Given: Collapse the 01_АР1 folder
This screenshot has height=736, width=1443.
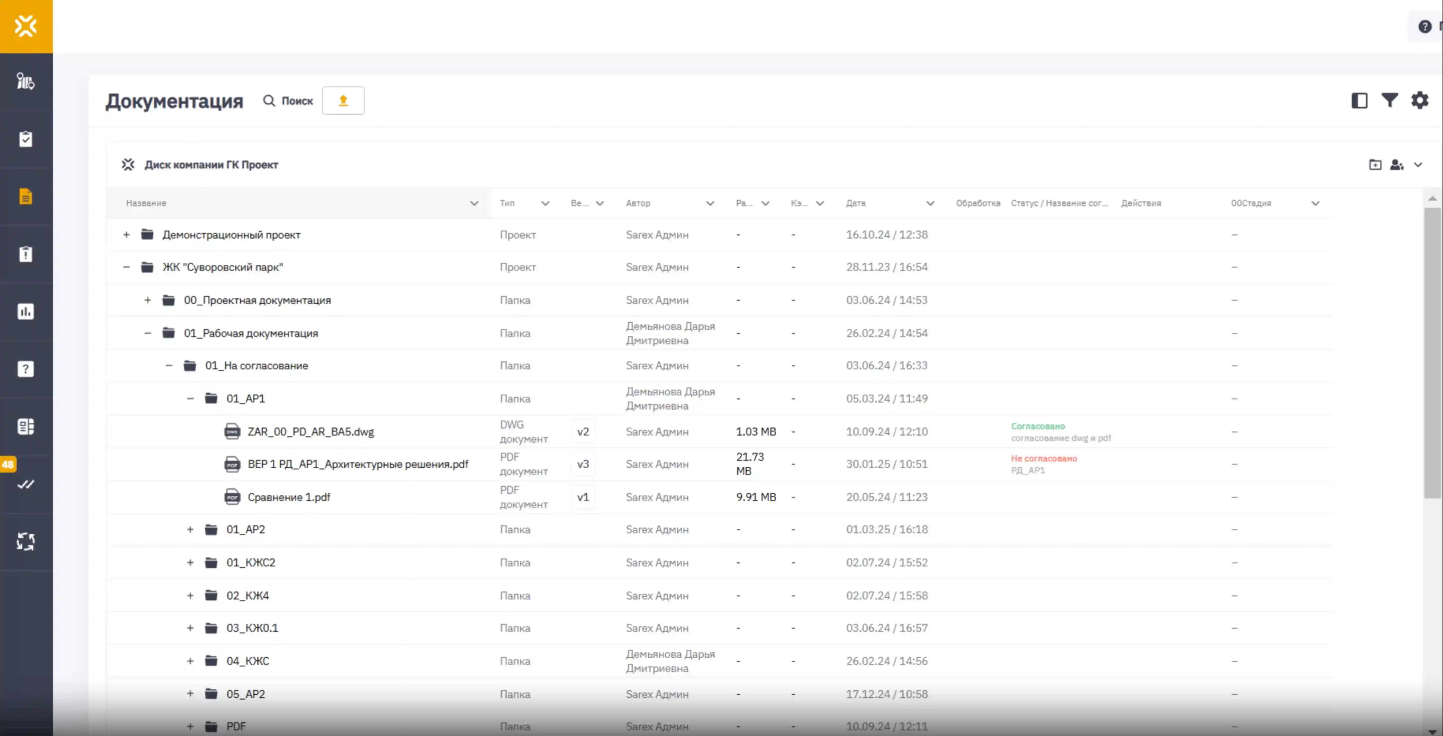Looking at the screenshot, I should (190, 398).
